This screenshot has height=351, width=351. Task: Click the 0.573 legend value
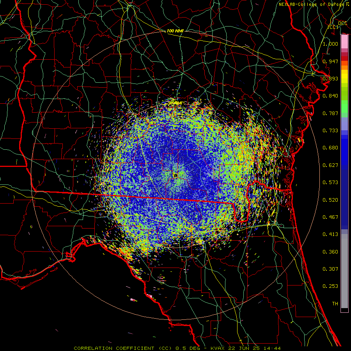330,183
